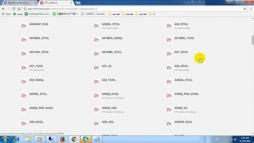The image size is (254, 143).
Task: Click folder icon beside A51BML_DWGL
Action: click(96, 40)
